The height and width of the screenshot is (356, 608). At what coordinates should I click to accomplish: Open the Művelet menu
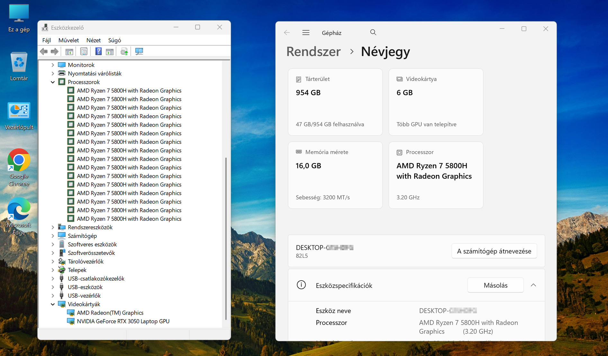click(69, 40)
